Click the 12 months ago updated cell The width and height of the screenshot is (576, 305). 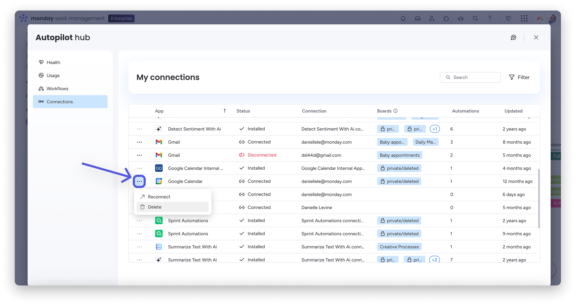(518, 181)
